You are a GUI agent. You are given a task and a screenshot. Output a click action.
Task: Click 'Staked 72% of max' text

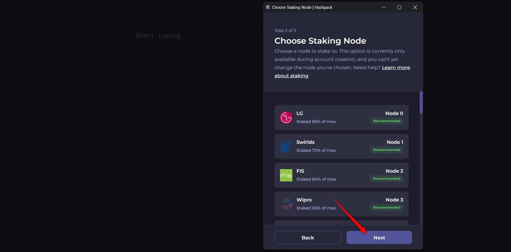click(316, 150)
